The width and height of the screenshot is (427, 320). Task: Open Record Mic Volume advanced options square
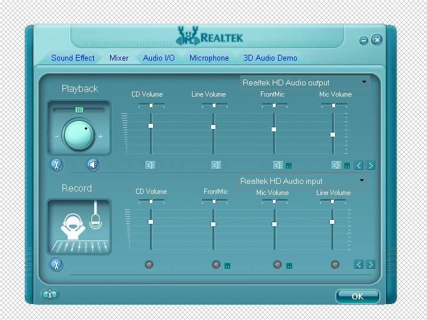click(289, 265)
